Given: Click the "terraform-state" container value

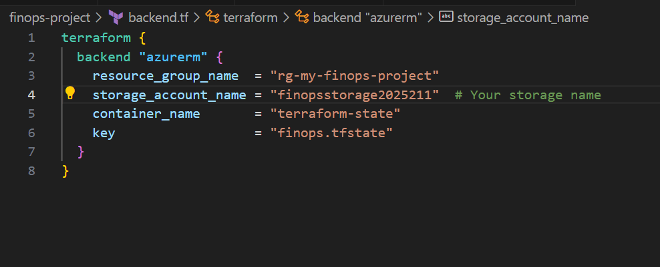Looking at the screenshot, I should pyautogui.click(x=335, y=114).
